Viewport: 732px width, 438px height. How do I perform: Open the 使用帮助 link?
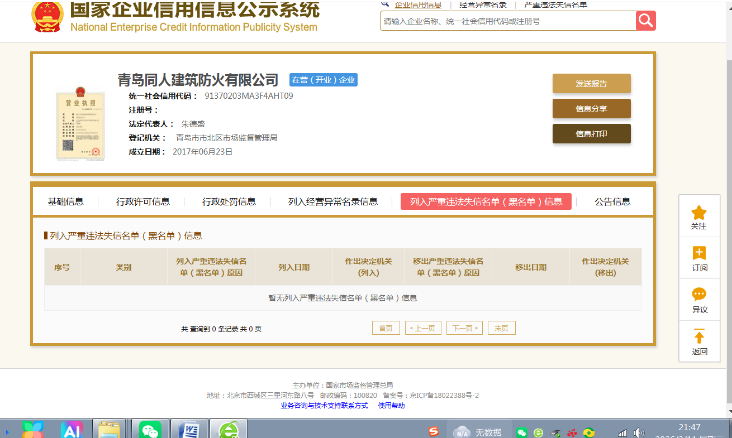(x=391, y=406)
